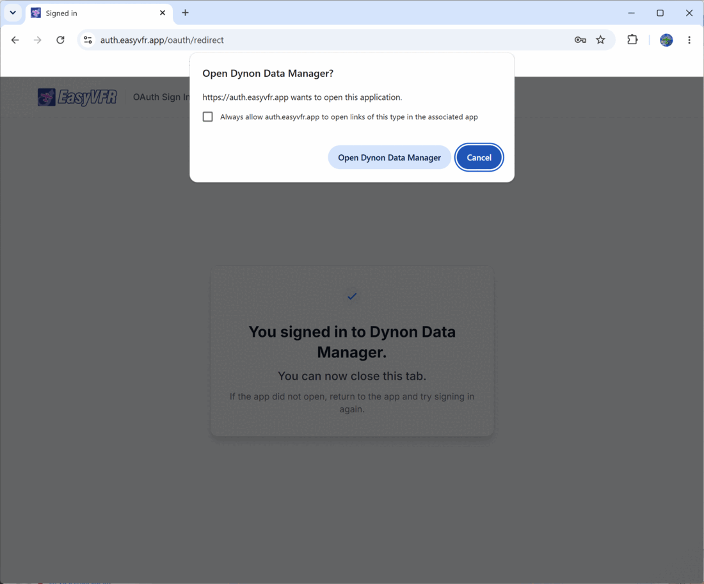Viewport: 704px width, 584px height.
Task: Click the 'OAuth Sign In' page label
Action: pyautogui.click(x=161, y=97)
